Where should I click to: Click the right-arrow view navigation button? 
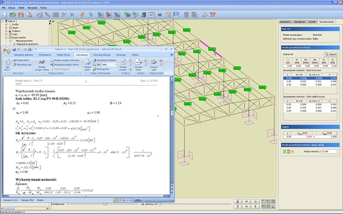click(238, 207)
